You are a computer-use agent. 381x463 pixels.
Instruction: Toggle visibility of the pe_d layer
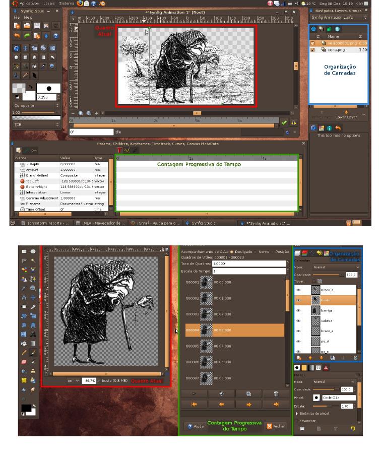click(x=298, y=342)
